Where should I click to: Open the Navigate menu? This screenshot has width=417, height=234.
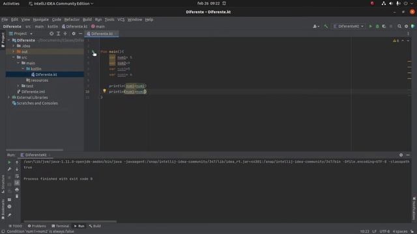pos(40,19)
